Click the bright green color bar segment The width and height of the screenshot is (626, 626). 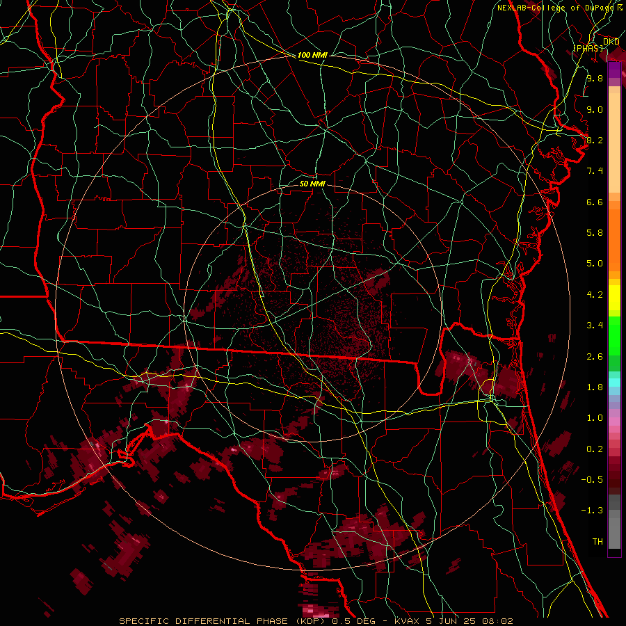point(614,336)
